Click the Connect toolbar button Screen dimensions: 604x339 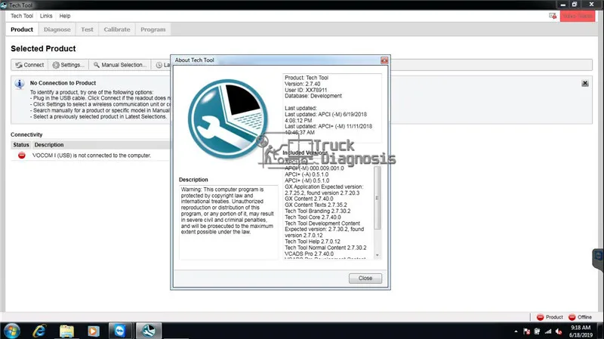tap(29, 65)
